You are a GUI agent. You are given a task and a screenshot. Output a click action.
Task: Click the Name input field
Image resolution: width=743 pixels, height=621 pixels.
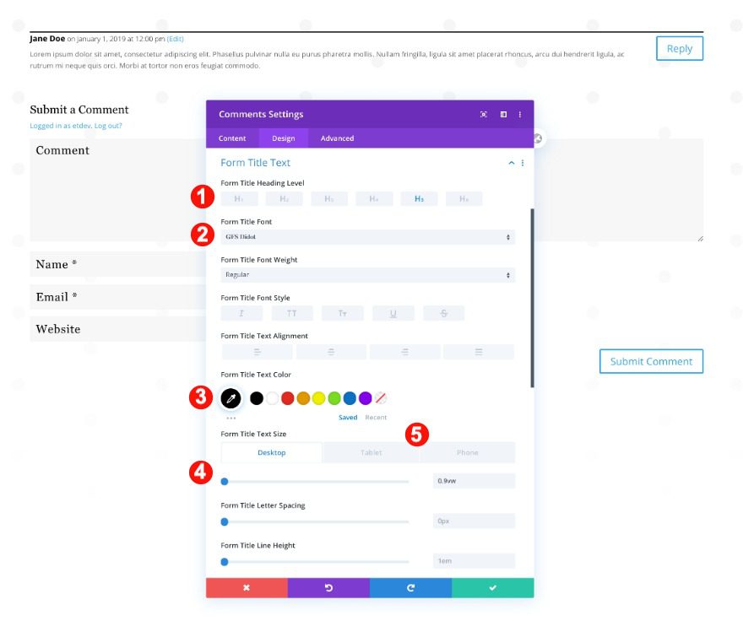tap(118, 264)
